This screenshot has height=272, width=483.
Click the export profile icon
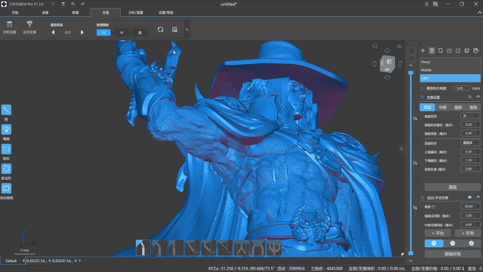click(x=458, y=50)
